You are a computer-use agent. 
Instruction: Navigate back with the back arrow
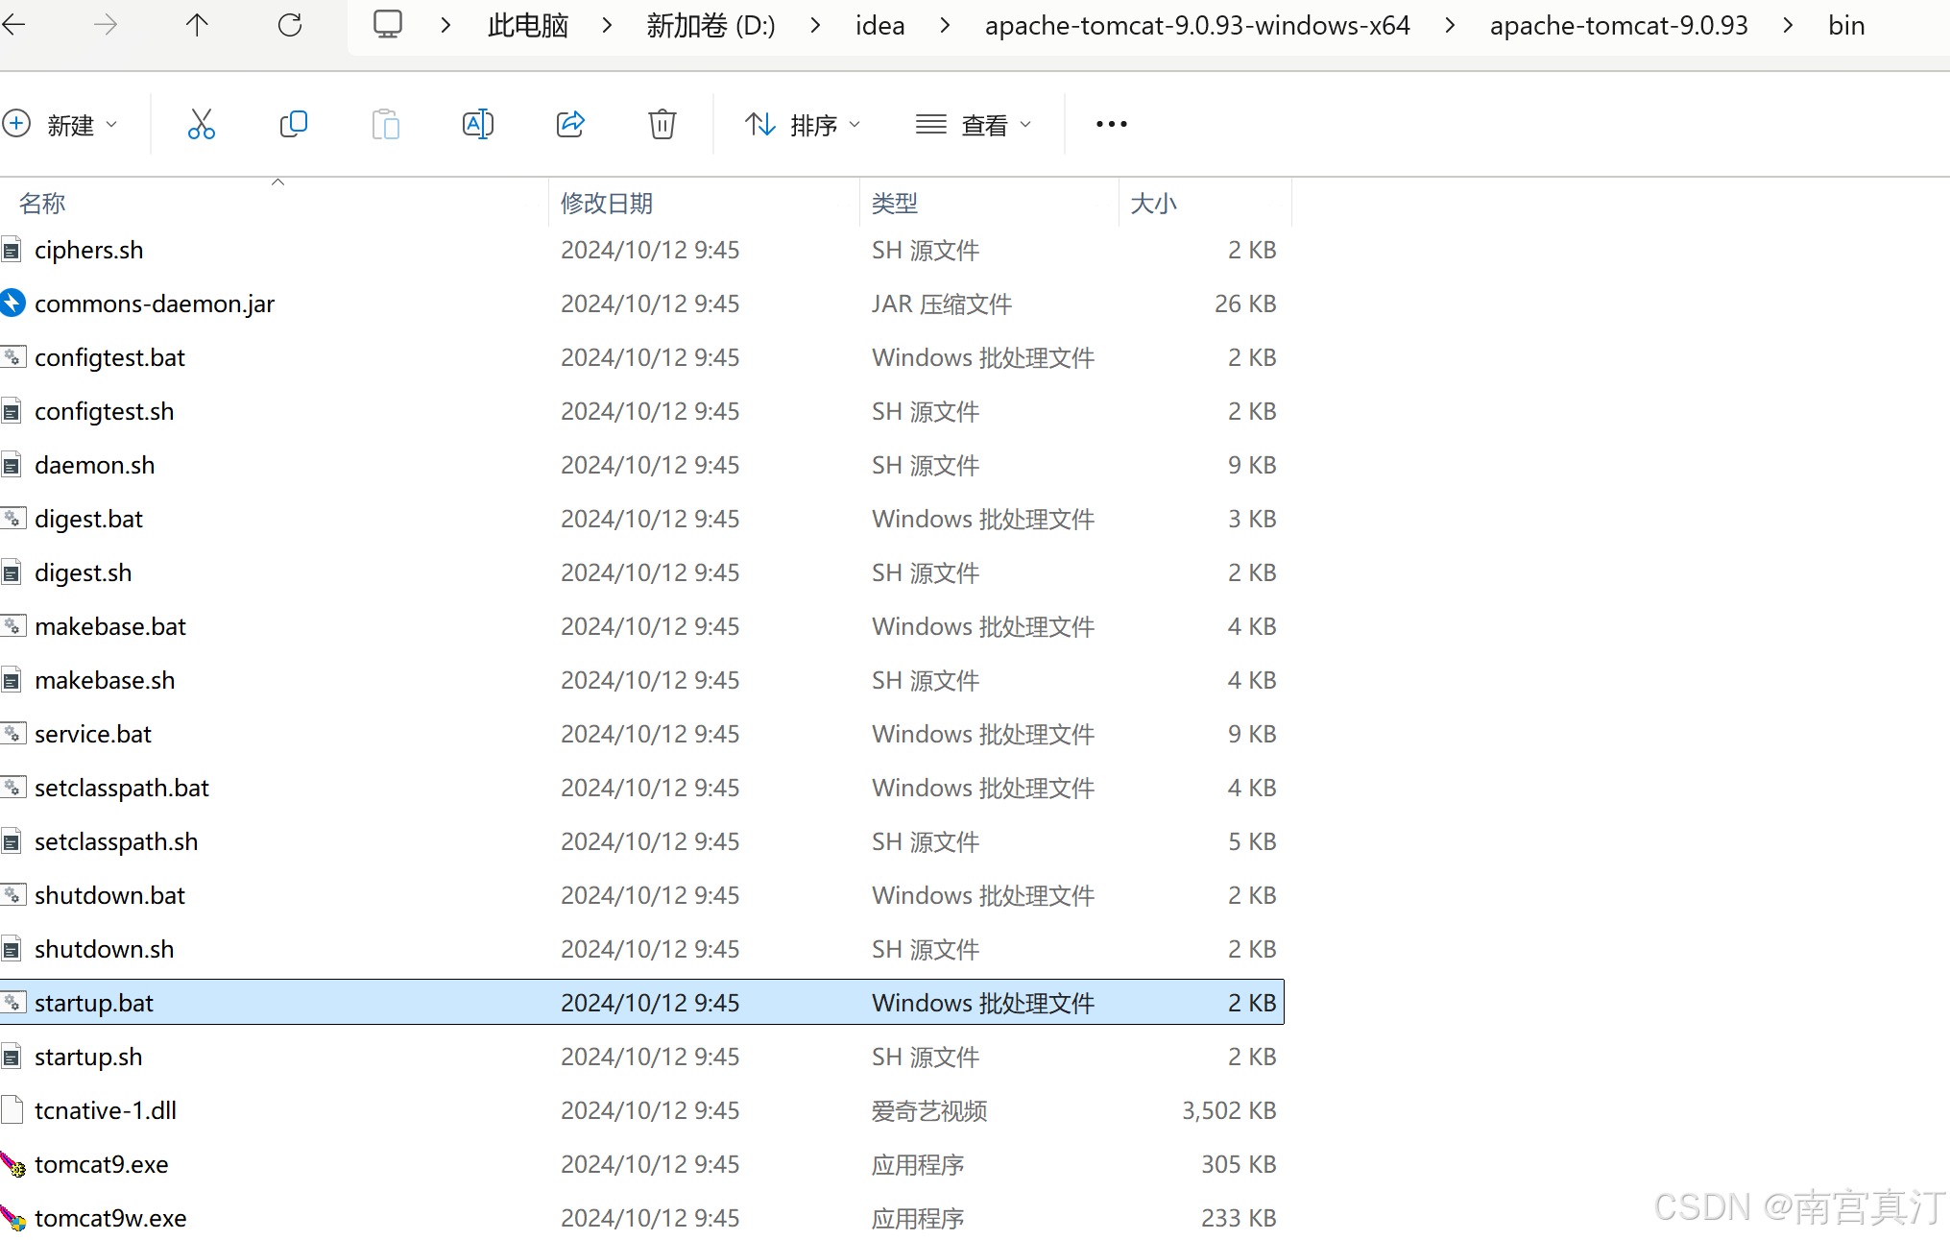click(15, 25)
